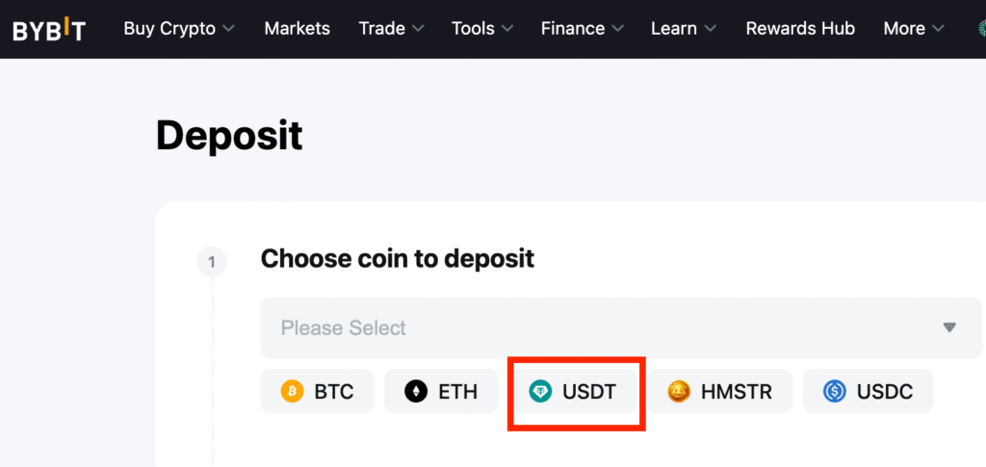Choose the USDC quick coin button
The width and height of the screenshot is (986, 467).
tap(868, 392)
